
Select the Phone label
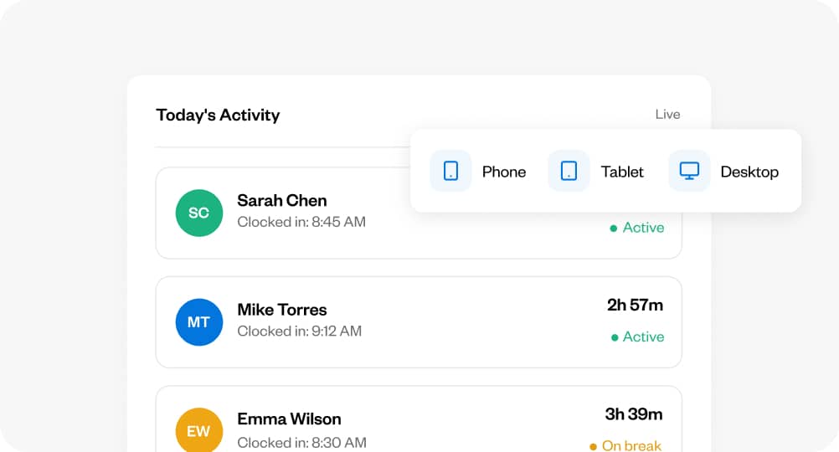tap(504, 172)
